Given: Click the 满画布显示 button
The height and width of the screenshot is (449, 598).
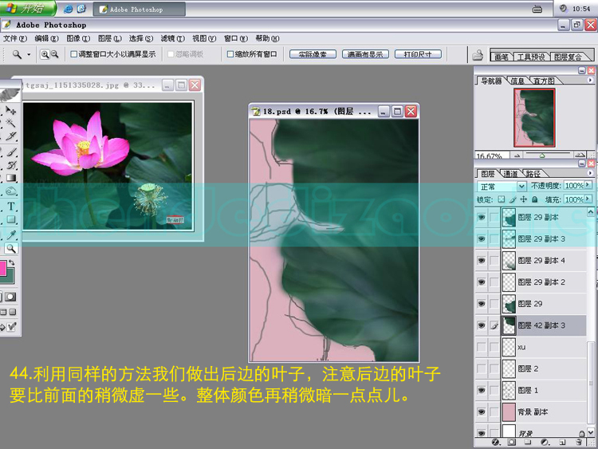Looking at the screenshot, I should pyautogui.click(x=365, y=54).
